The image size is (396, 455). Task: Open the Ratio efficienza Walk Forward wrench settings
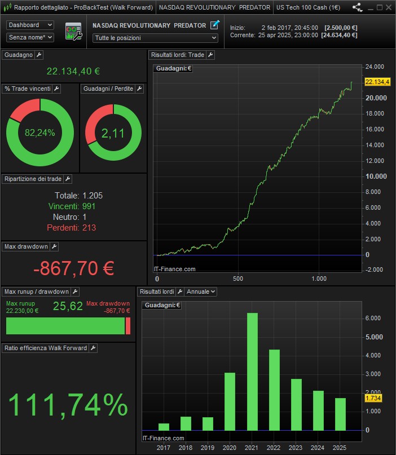click(x=93, y=348)
